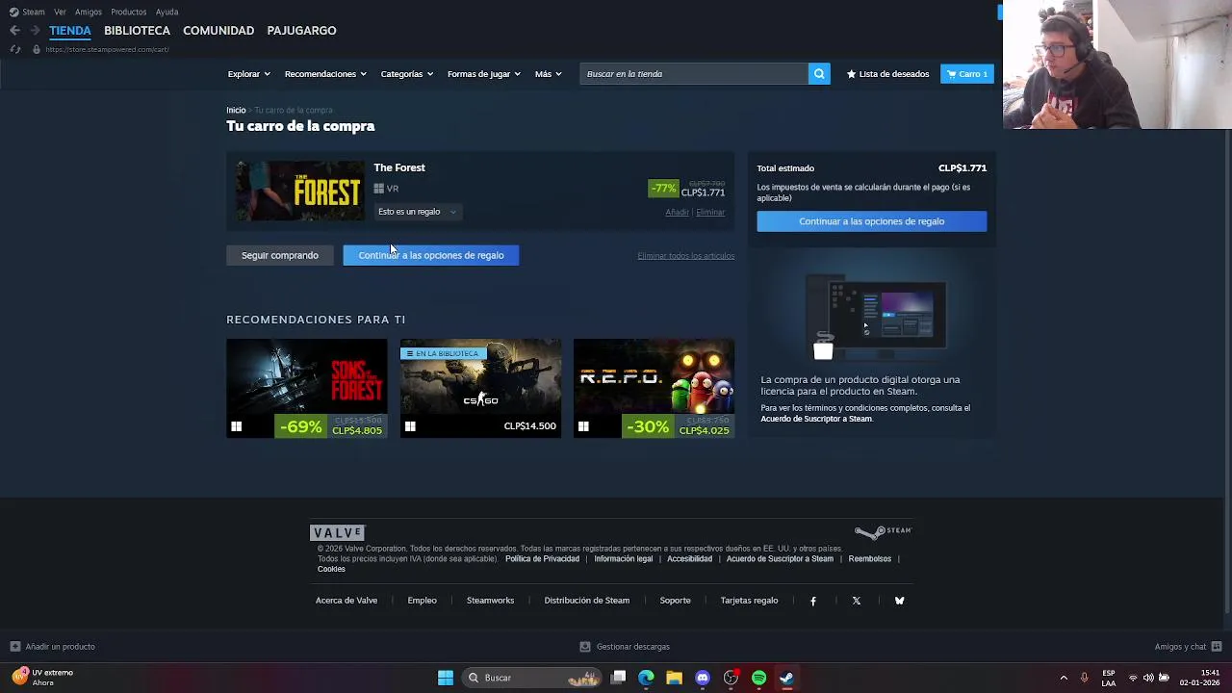Go back with the left arrow
This screenshot has width=1232, height=693.
coord(14,31)
